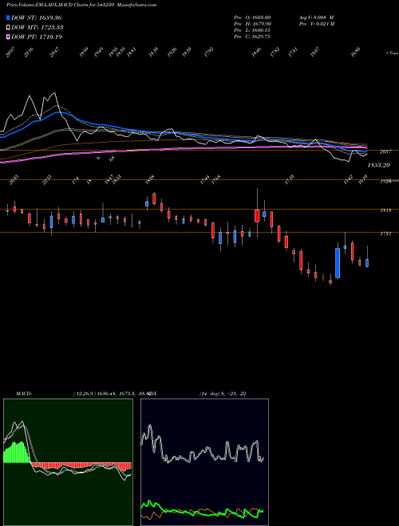
Task: Click the 1926 price level label
Action: point(385,182)
